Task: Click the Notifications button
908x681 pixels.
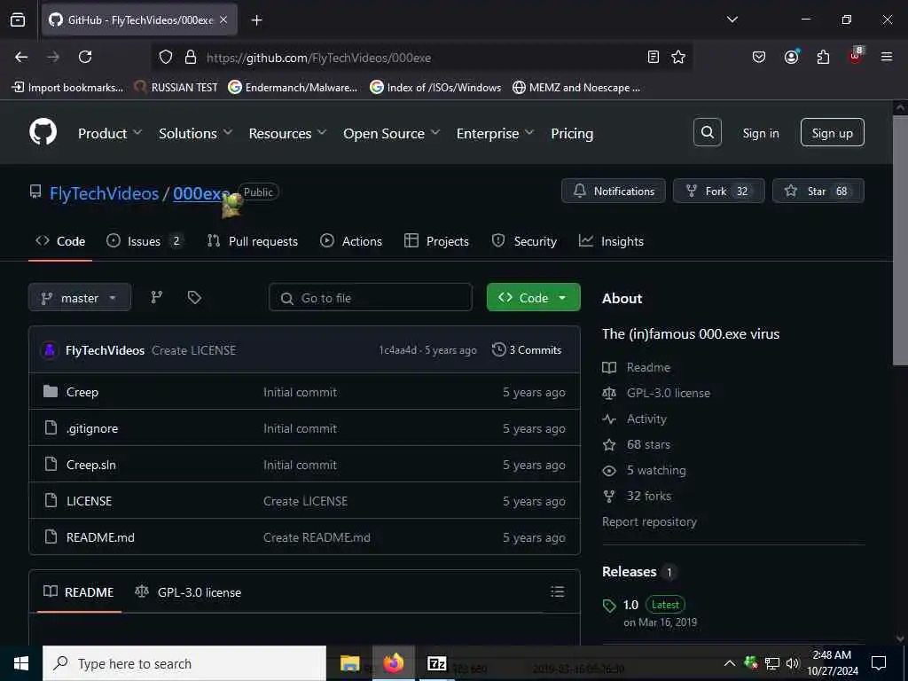Action: [614, 191]
